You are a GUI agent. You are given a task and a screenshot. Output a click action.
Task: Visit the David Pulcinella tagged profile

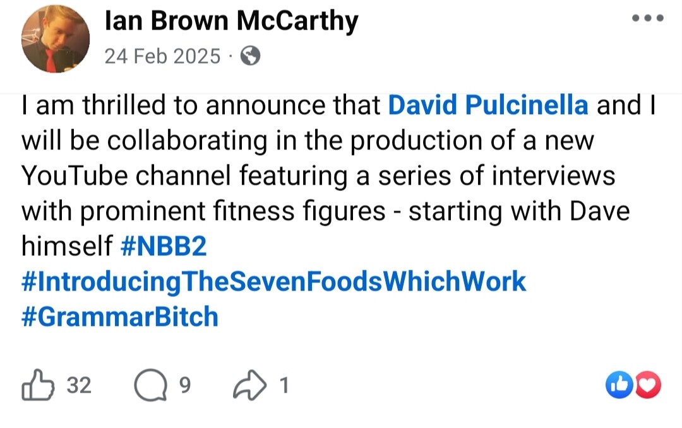click(x=488, y=105)
